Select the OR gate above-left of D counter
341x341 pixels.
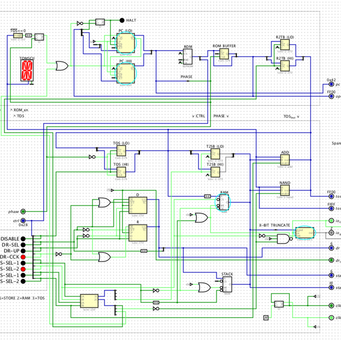105,202
